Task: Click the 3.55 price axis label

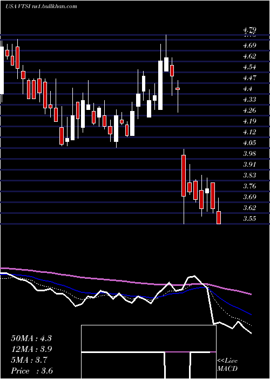Action: (x=249, y=219)
